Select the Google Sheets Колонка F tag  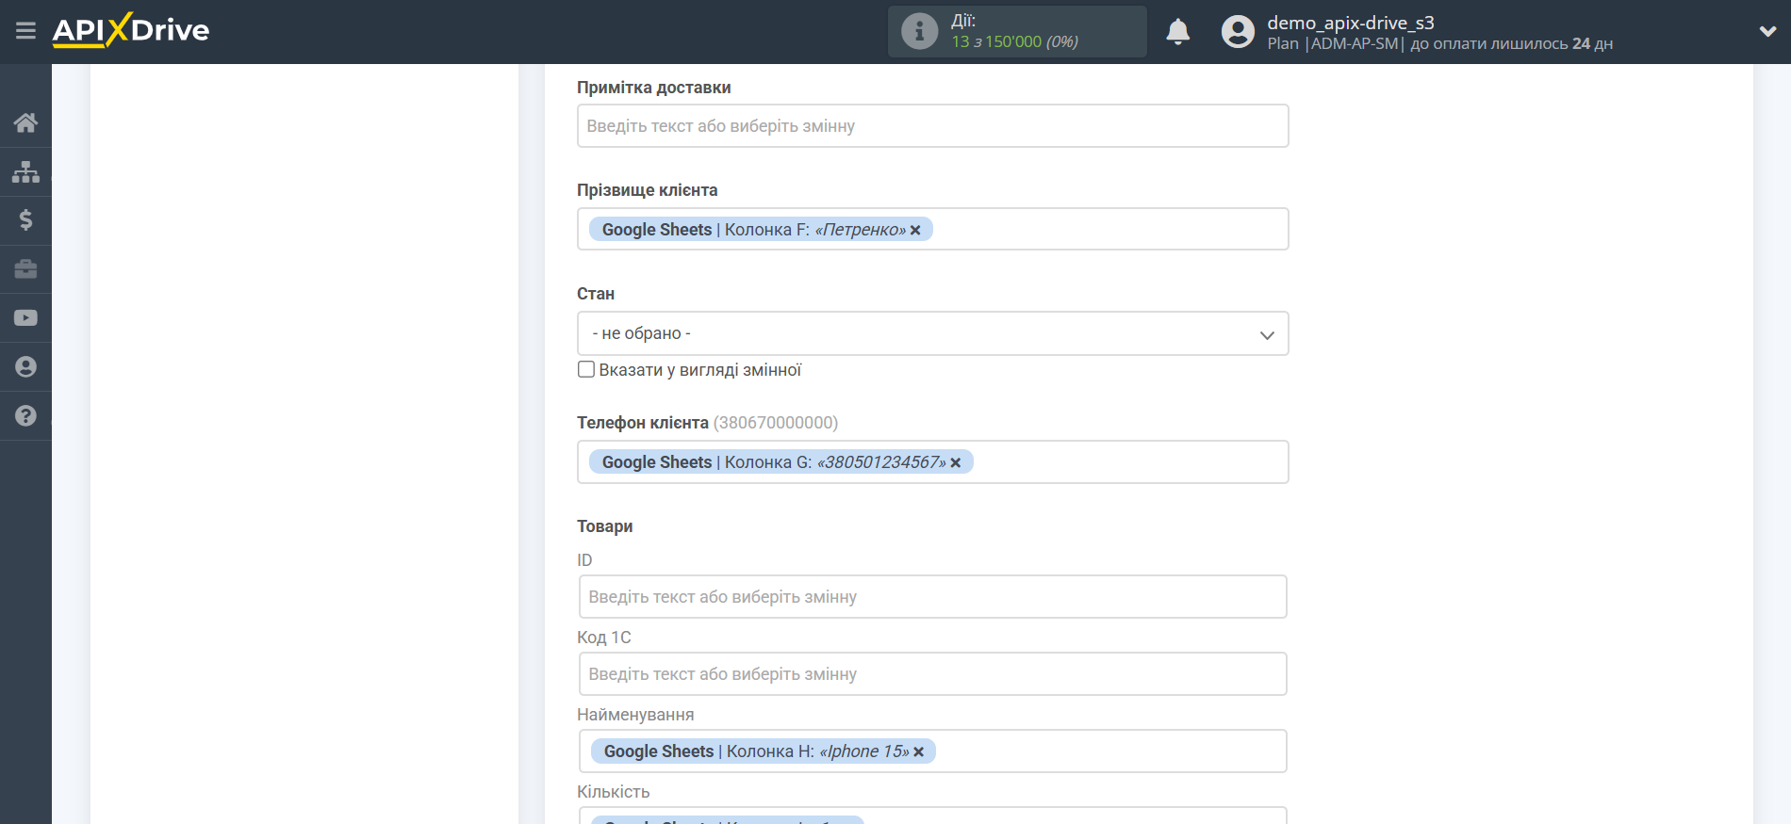761,229
